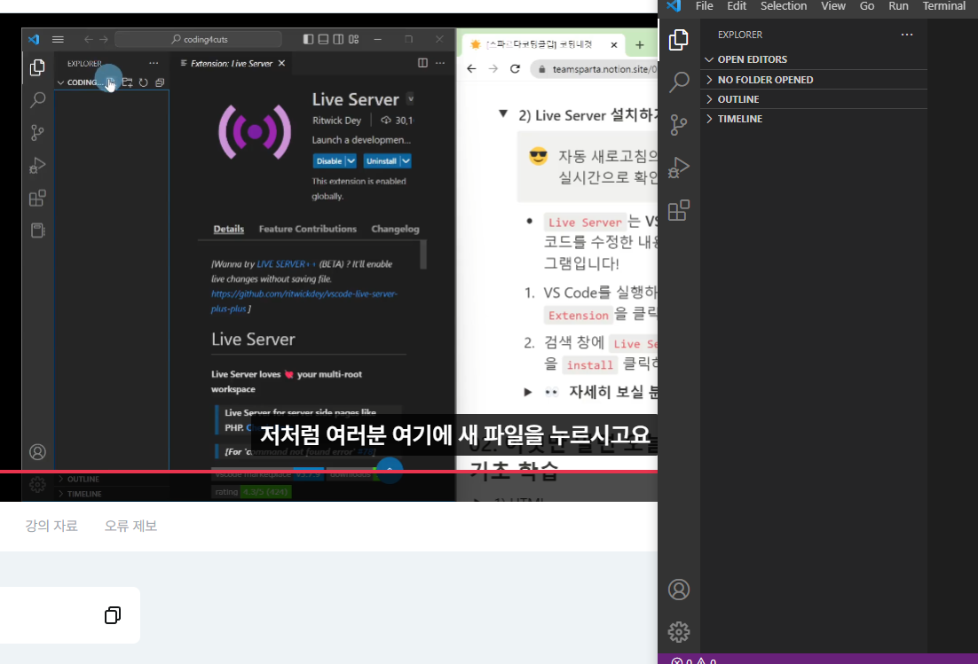Open Disable dropdown arrow for Live Server
The width and height of the screenshot is (978, 664).
(351, 160)
